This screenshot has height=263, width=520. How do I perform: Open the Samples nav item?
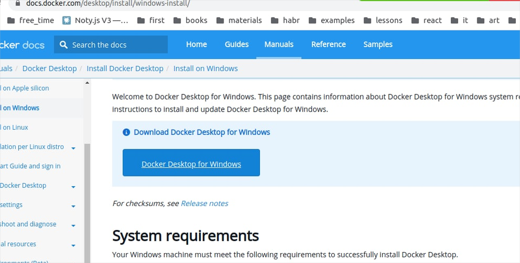378,44
